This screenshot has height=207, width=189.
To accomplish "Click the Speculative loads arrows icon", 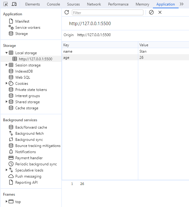I will click(11, 170).
